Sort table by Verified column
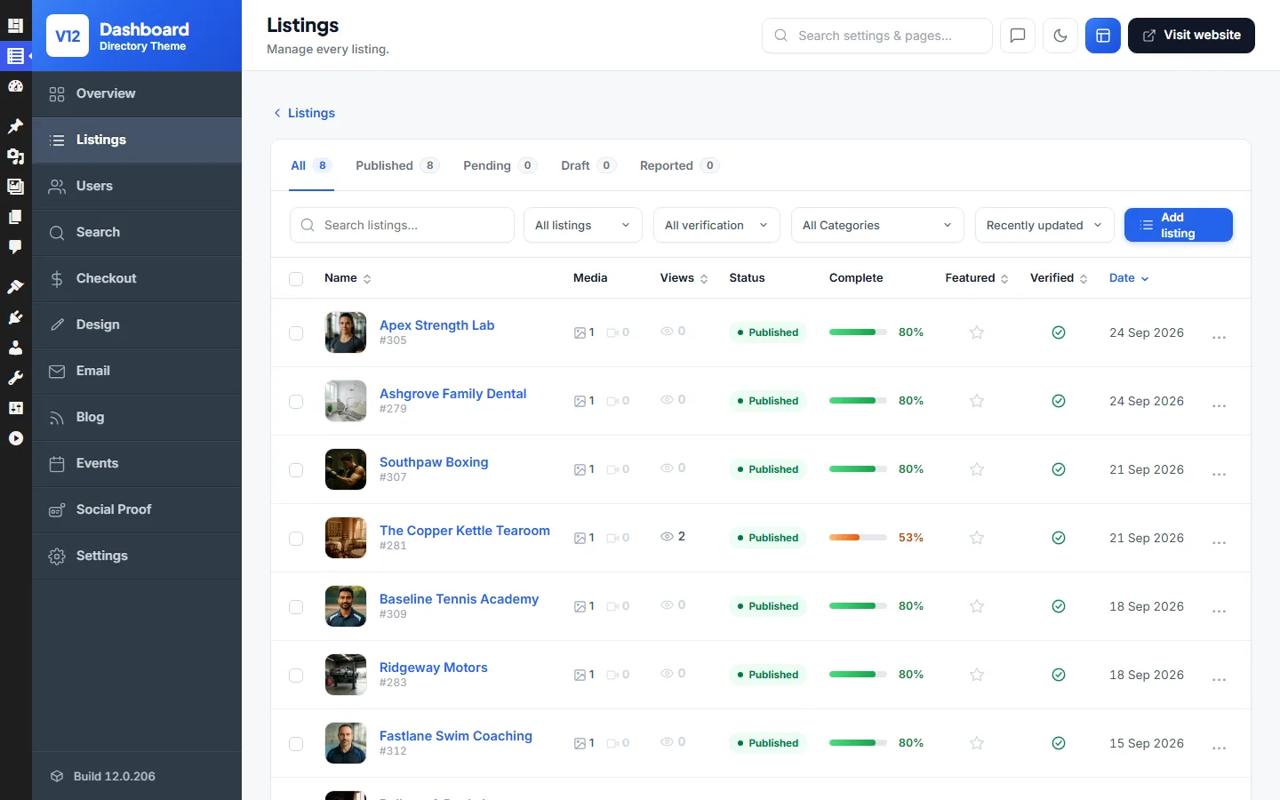The image size is (1280, 800). pos(1059,278)
